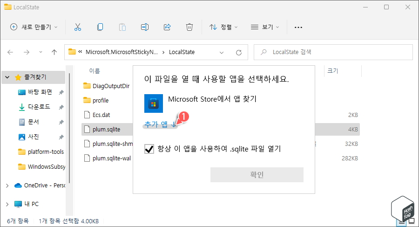Click the pin next to 사진

[61, 137]
